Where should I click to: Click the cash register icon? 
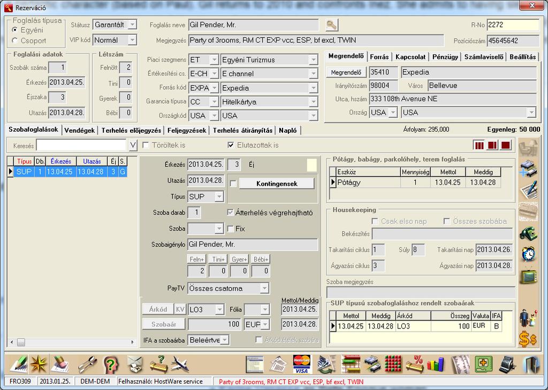click(507, 364)
